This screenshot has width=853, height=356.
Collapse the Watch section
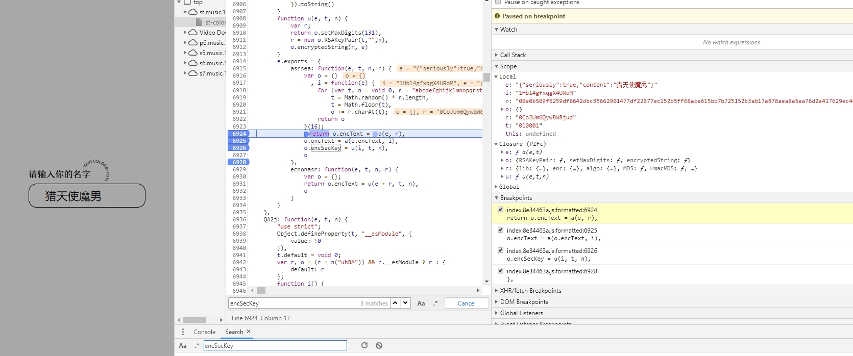point(508,30)
